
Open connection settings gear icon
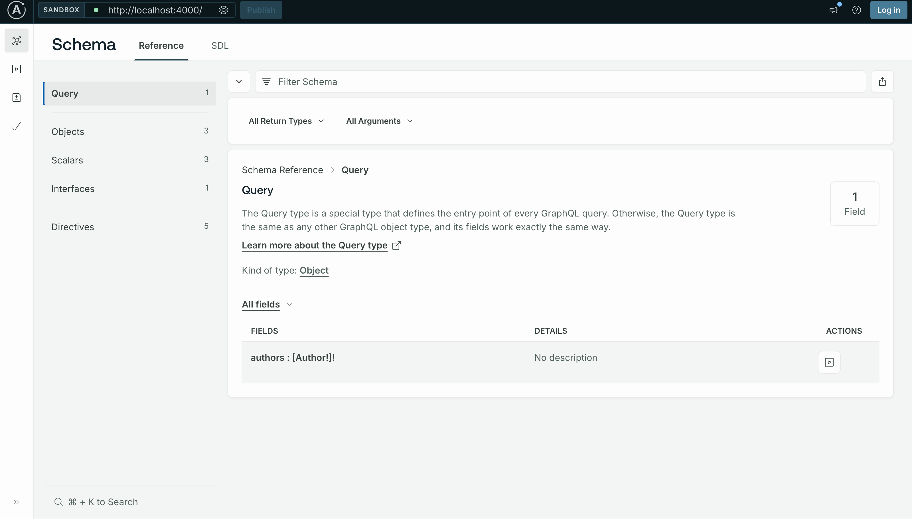click(224, 10)
